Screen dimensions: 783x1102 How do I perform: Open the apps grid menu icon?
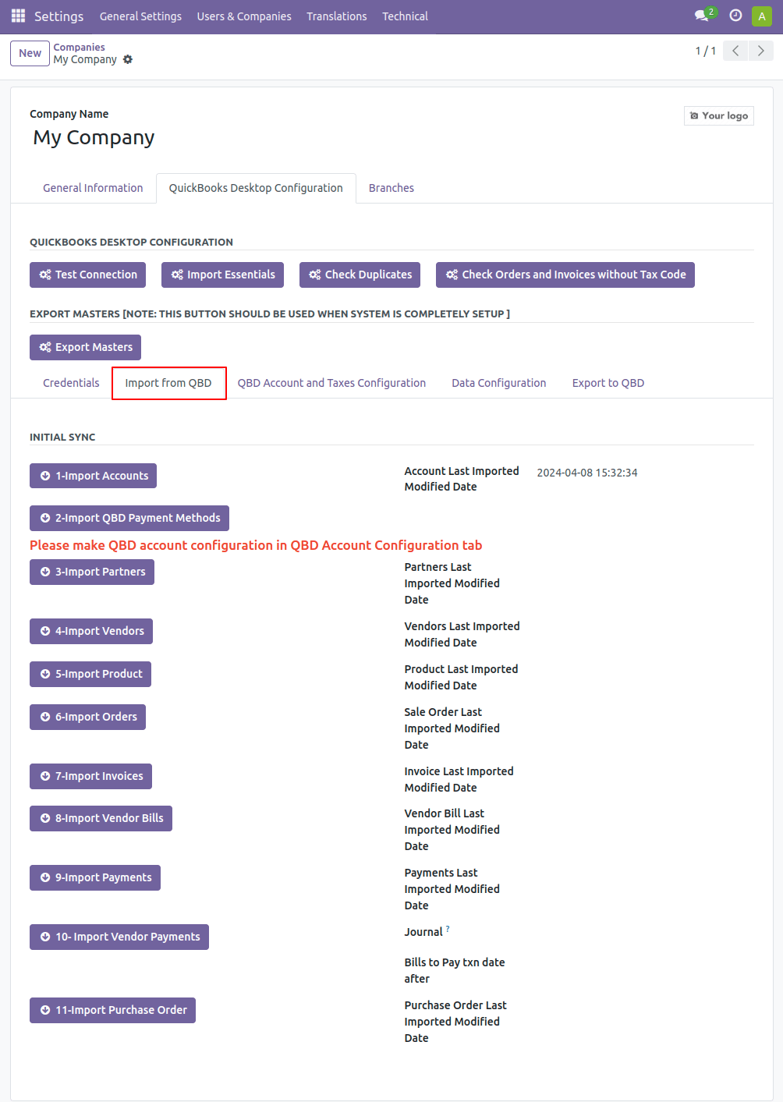(18, 16)
